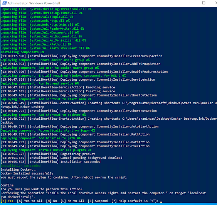Click 'Add shortcut to start menu 0%' line
Viewport: 217px width, 205px height.
coord(46,99)
